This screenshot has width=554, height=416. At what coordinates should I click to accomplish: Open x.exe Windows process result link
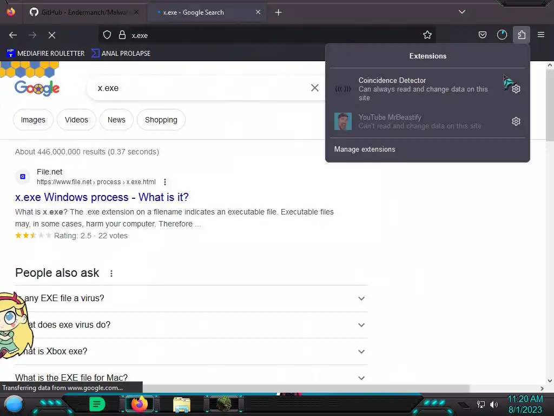click(102, 197)
